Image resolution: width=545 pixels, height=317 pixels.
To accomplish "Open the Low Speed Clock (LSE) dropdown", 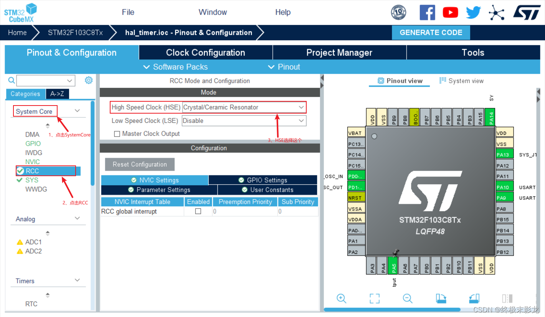I will tap(244, 121).
